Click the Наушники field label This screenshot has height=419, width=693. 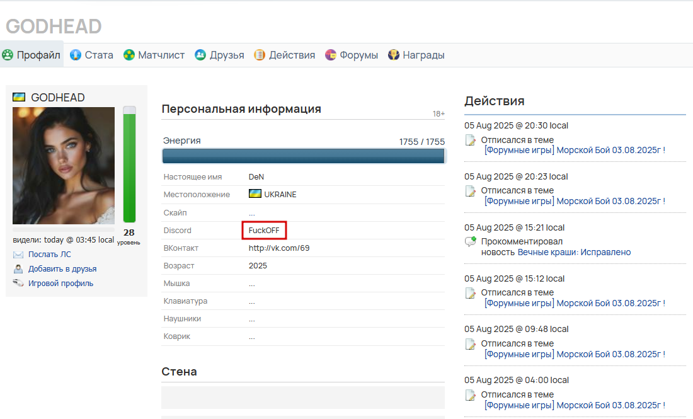182,319
